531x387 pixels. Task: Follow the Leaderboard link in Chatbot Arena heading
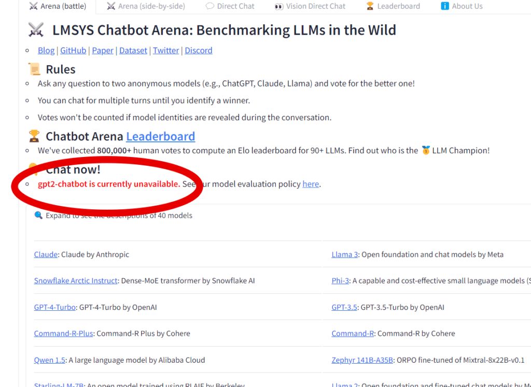[161, 136]
